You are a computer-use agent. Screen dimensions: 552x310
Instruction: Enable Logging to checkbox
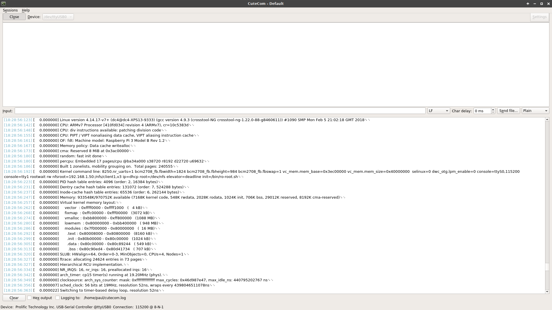(57, 297)
